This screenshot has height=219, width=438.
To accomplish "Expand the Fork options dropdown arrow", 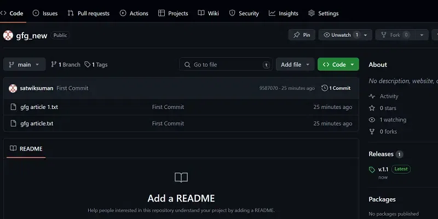I will point(422,35).
